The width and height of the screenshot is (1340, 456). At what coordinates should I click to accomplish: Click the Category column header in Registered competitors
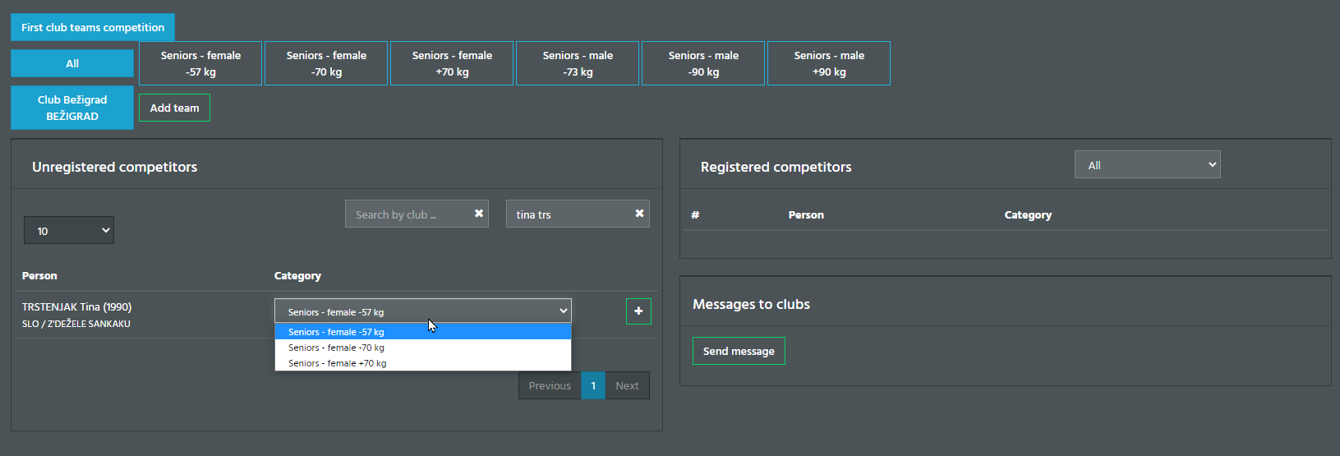1028,214
